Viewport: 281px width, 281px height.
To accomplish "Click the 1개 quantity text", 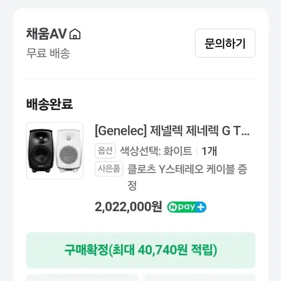I will (x=209, y=151).
